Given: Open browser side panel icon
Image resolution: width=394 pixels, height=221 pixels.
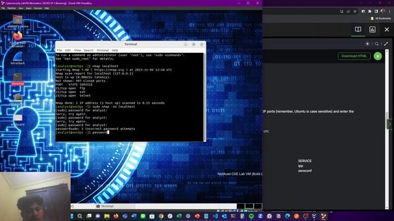Looking at the screenshot, I should click(x=376, y=11).
